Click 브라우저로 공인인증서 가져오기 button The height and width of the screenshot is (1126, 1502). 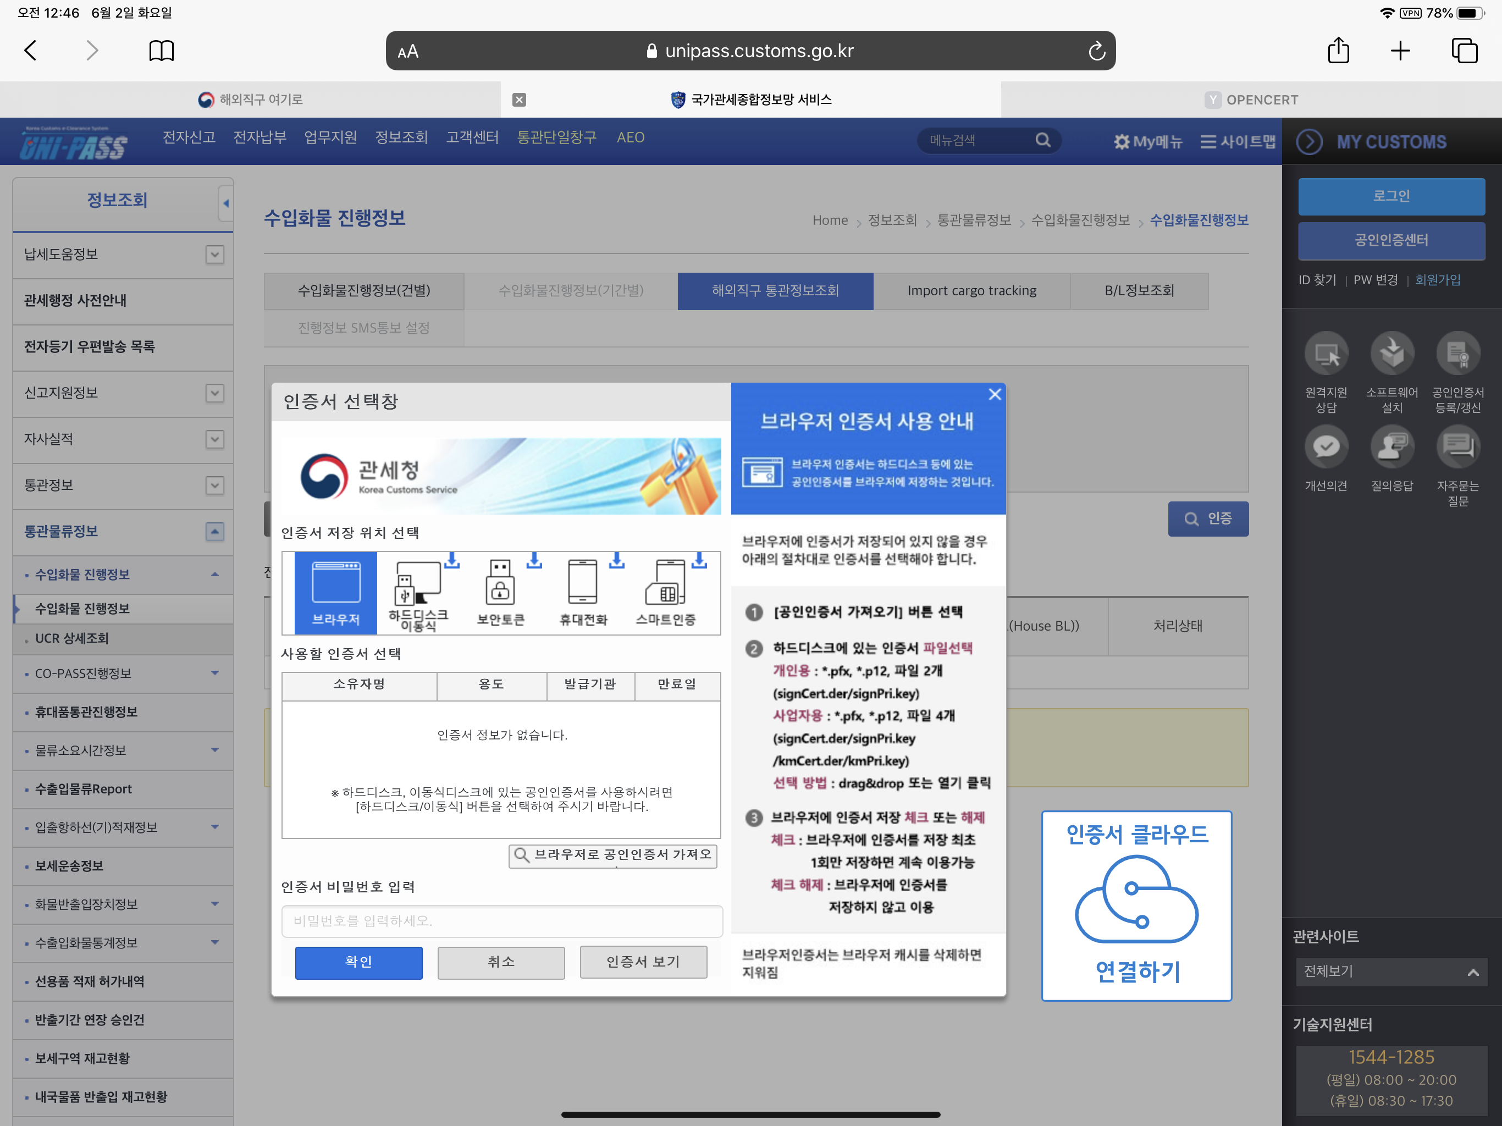613,855
